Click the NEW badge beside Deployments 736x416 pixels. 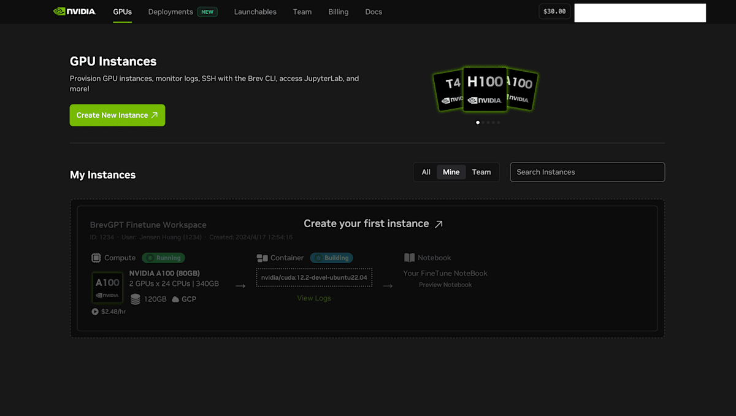[207, 12]
